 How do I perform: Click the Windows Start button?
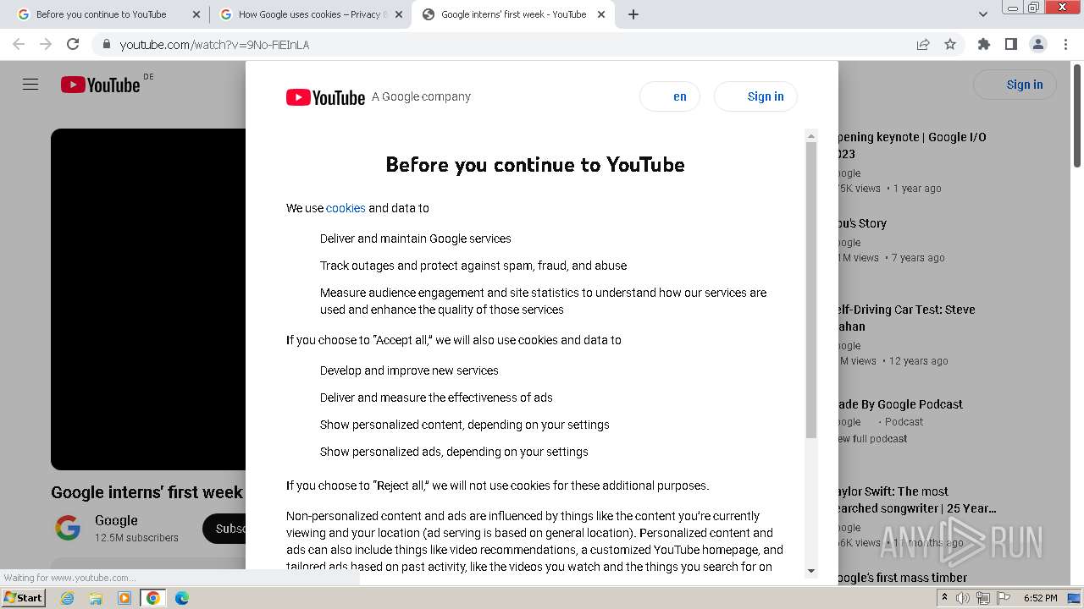pyautogui.click(x=23, y=598)
